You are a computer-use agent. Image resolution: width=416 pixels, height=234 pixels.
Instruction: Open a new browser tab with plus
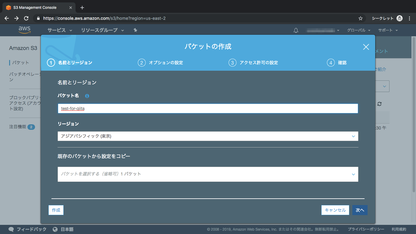[82, 8]
